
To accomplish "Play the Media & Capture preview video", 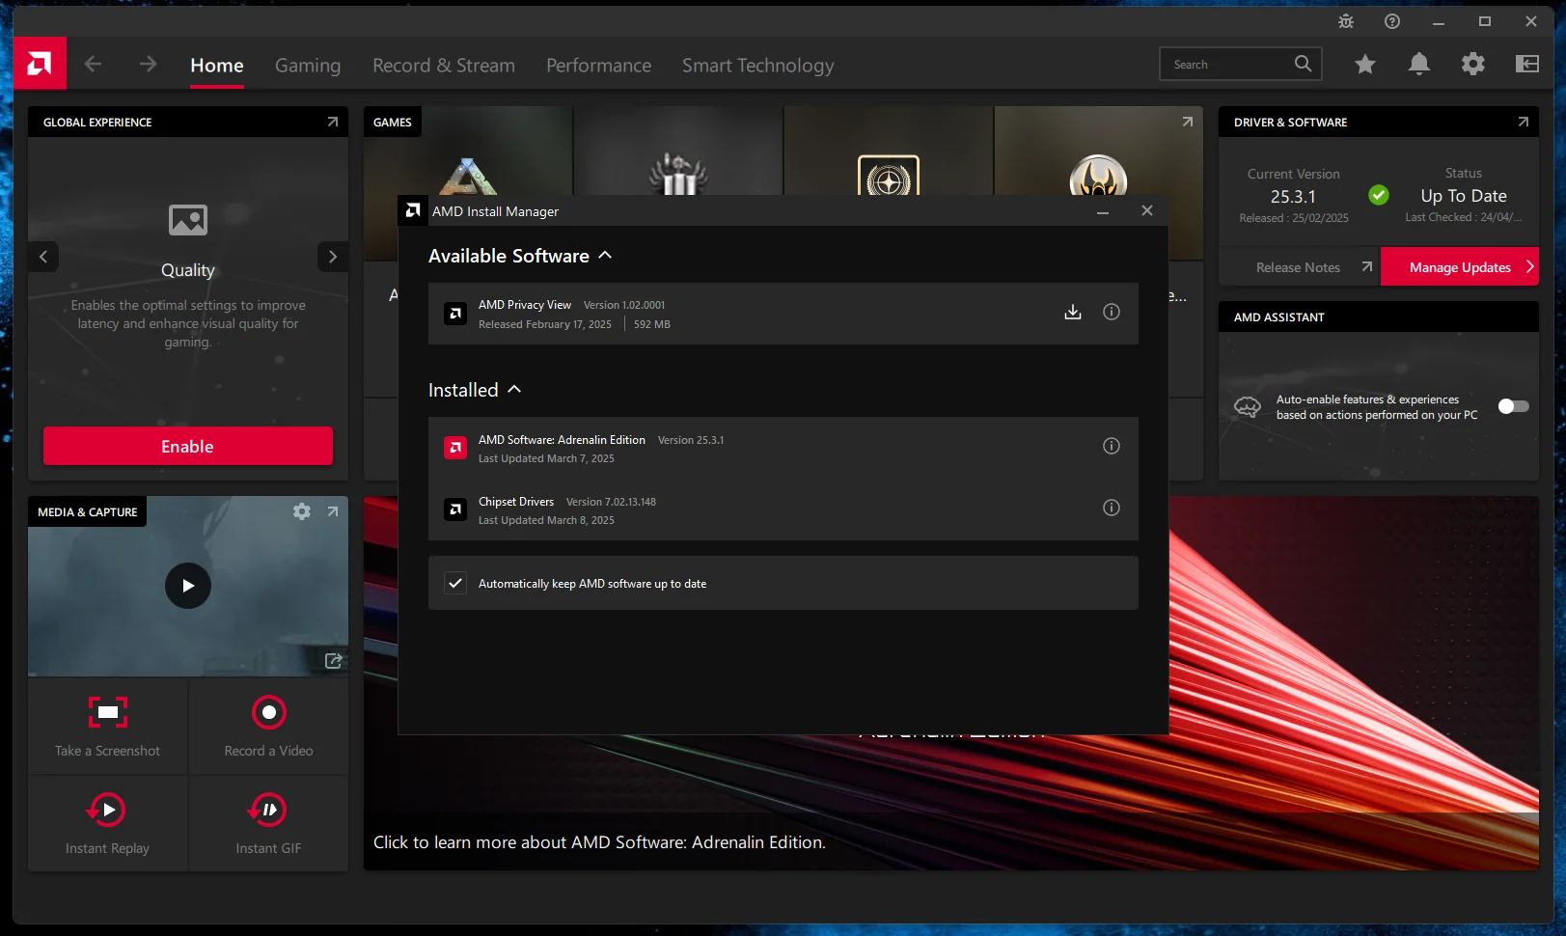I will pos(188,586).
